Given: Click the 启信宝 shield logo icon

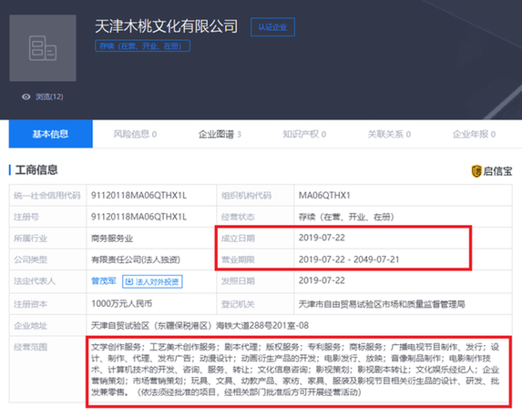Looking at the screenshot, I should pos(476,171).
